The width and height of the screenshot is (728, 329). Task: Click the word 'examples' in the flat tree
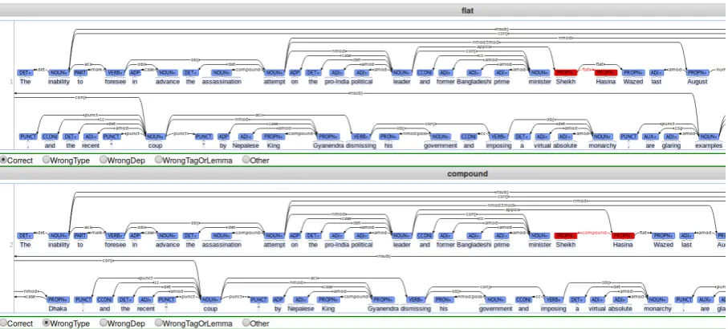(x=709, y=145)
